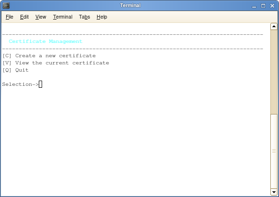Click the terminal cursor after Selection prompt
Viewport: 279px width, 197px height.
click(x=40, y=84)
